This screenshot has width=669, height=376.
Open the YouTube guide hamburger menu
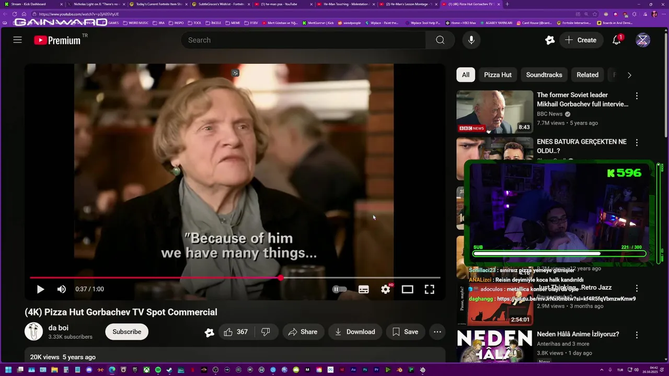pos(17,40)
